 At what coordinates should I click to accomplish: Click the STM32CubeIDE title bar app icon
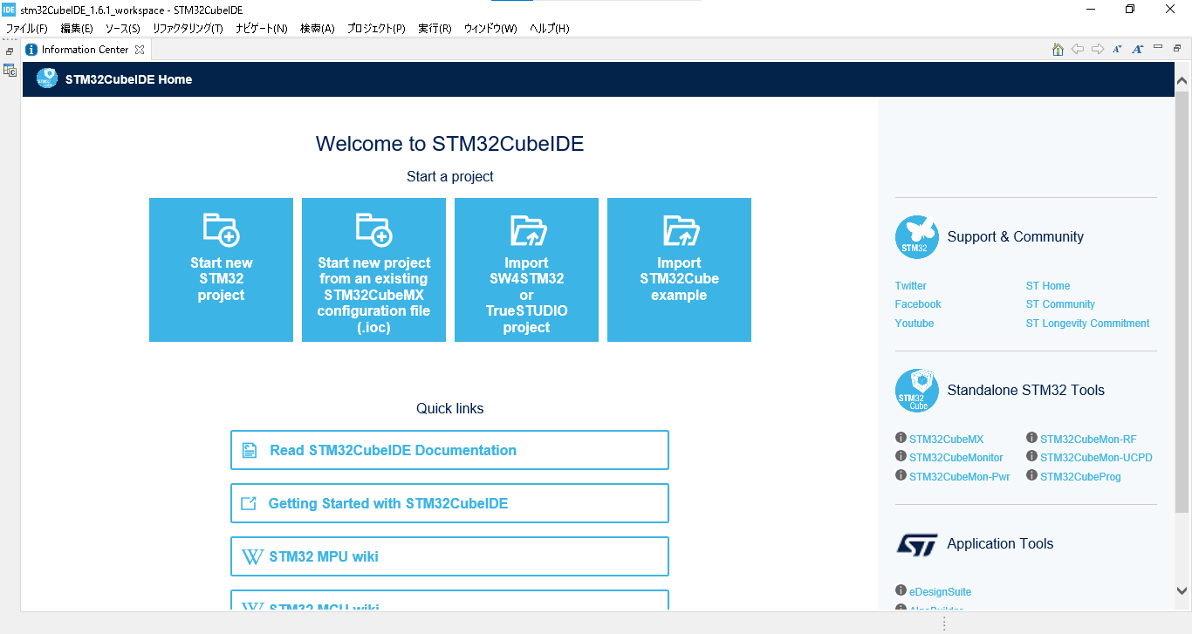[9, 9]
